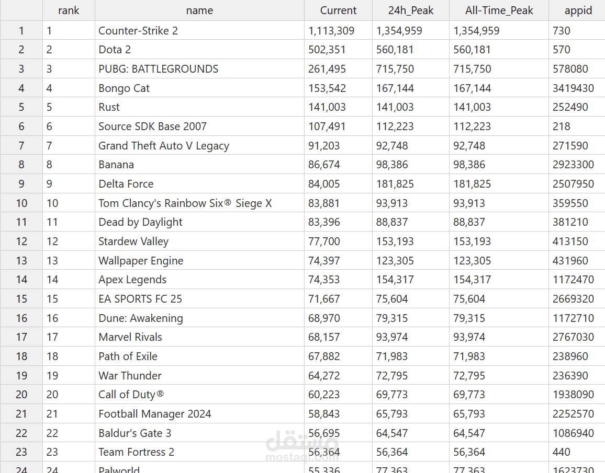Select Delta Force's current players cell 84,005
The width and height of the screenshot is (605, 473).
coord(324,184)
